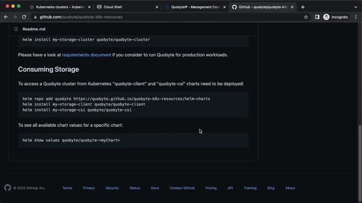Image resolution: width=362 pixels, height=203 pixels.
Task: Click the macOS green fullscreen window button
Action: click(19, 6)
